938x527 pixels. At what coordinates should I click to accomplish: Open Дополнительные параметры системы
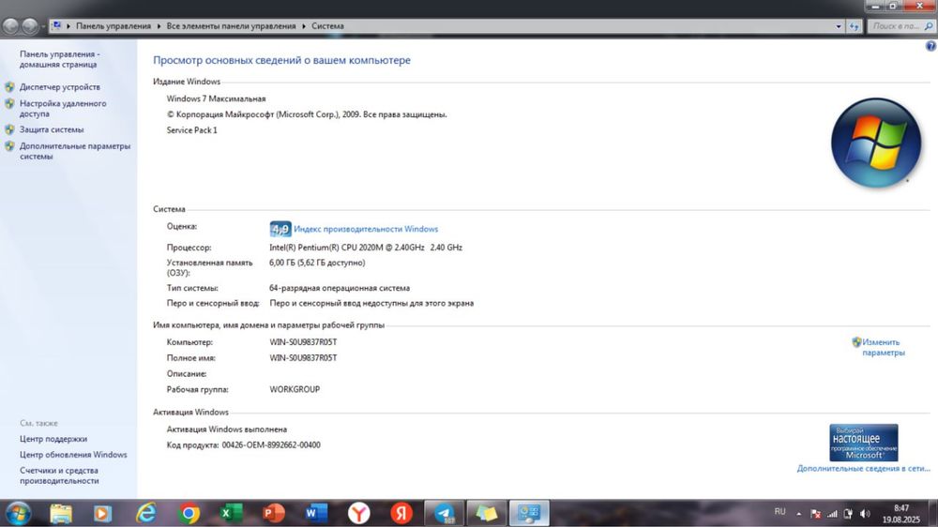(75, 151)
